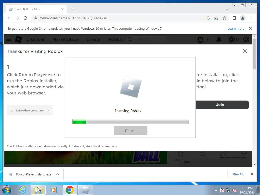
Task: Click the installation progress bar
Action: click(131, 122)
